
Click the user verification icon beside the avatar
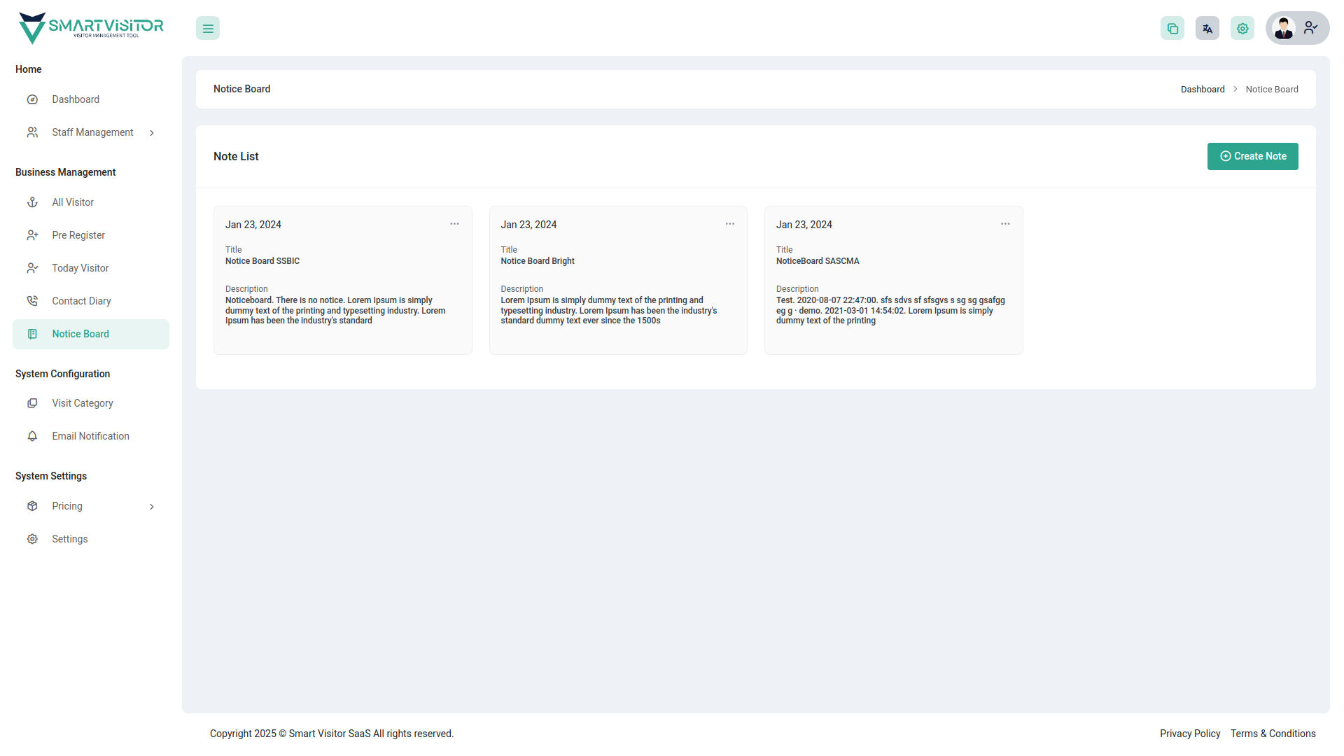[1310, 28]
